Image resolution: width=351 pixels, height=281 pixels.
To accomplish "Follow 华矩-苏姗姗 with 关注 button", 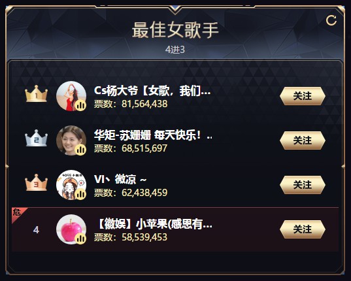I will pos(303,140).
